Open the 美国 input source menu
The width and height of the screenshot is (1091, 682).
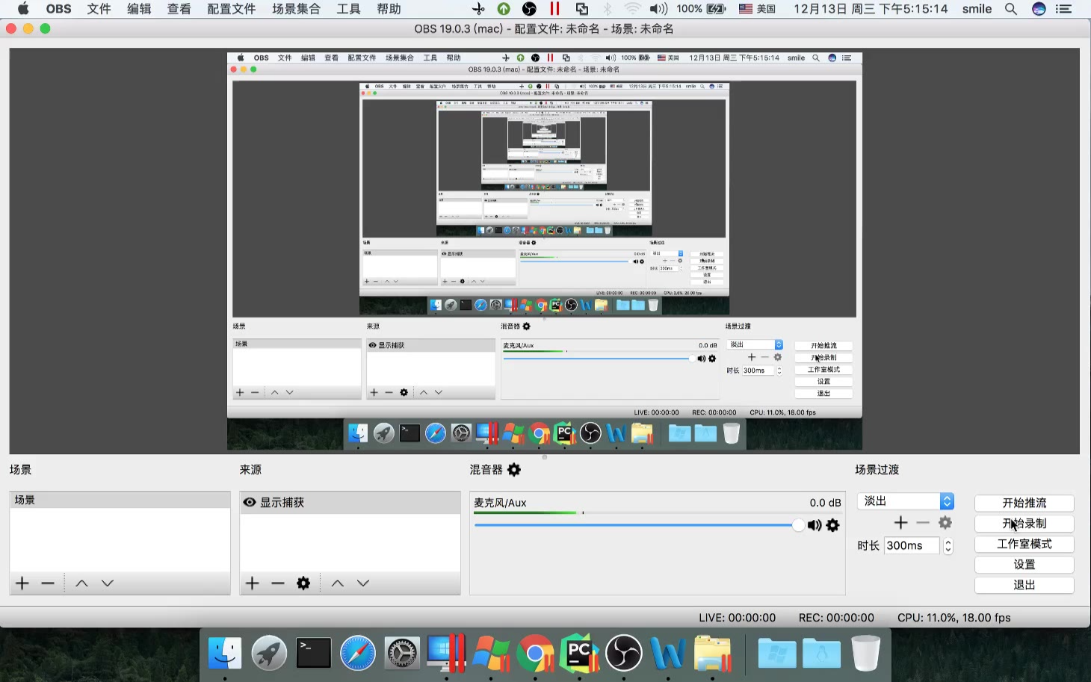757,9
